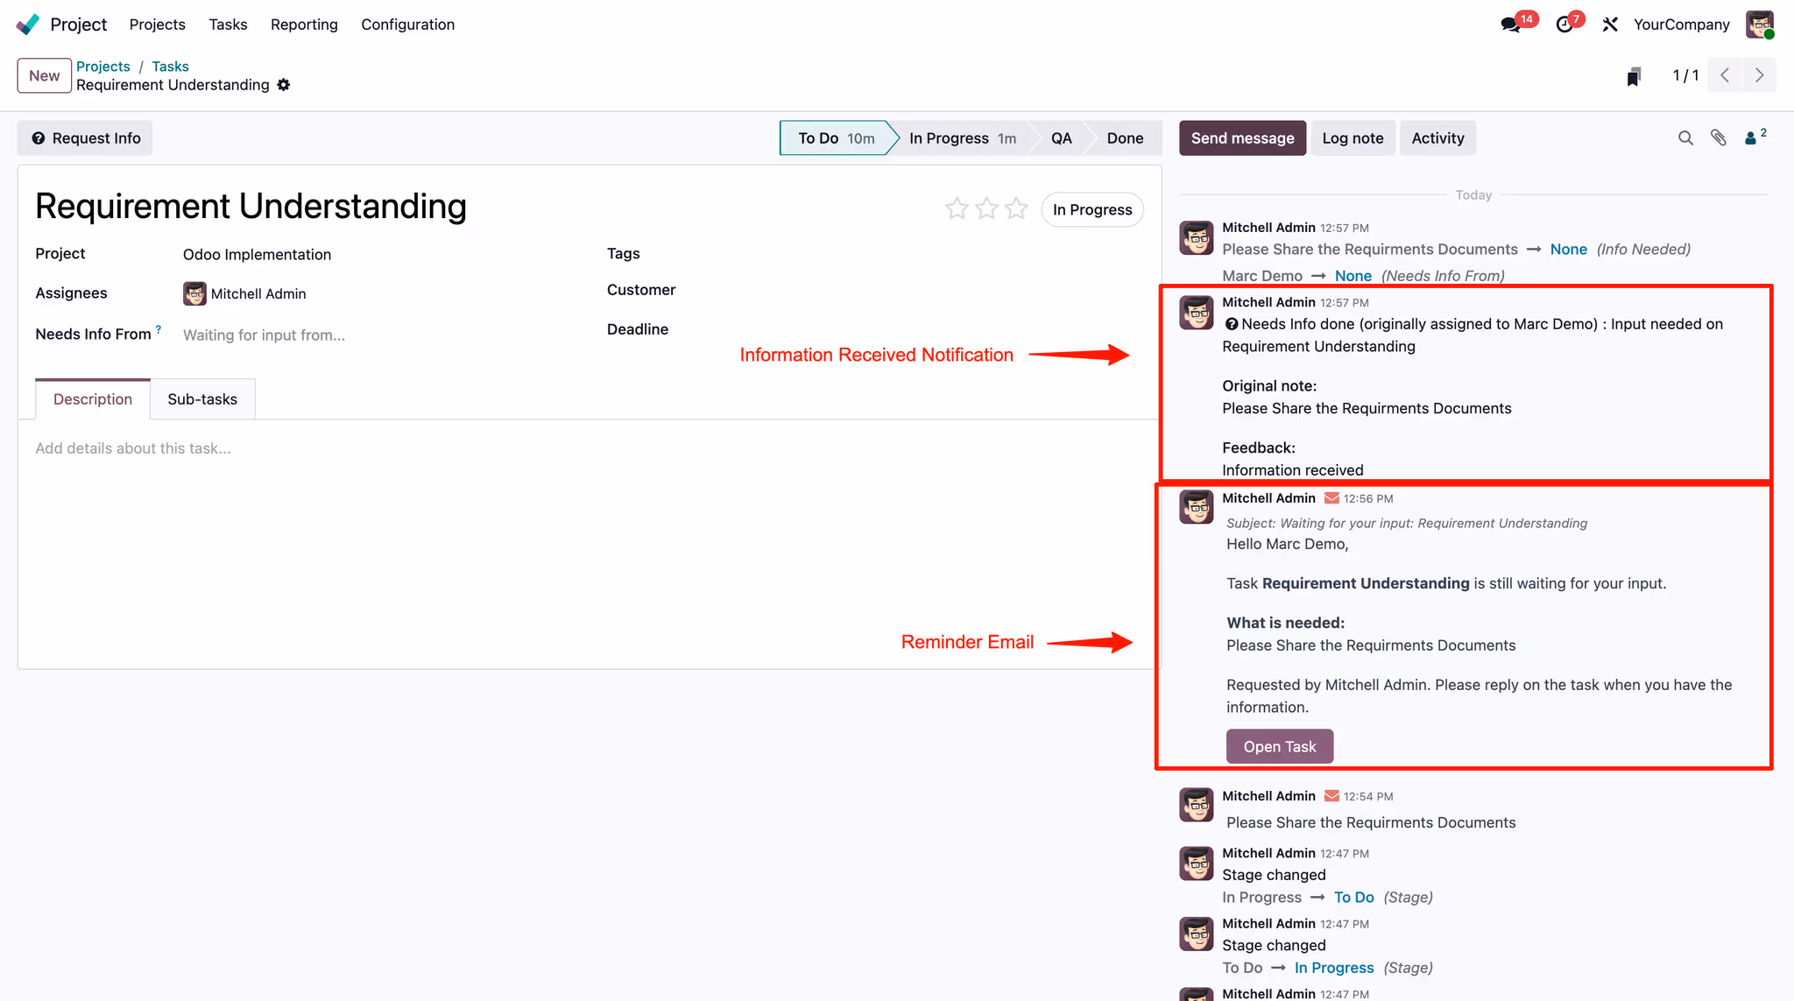Viewport: 1794px width, 1001px height.
Task: Click the gear actions icon beside the task name
Action: coord(283,85)
